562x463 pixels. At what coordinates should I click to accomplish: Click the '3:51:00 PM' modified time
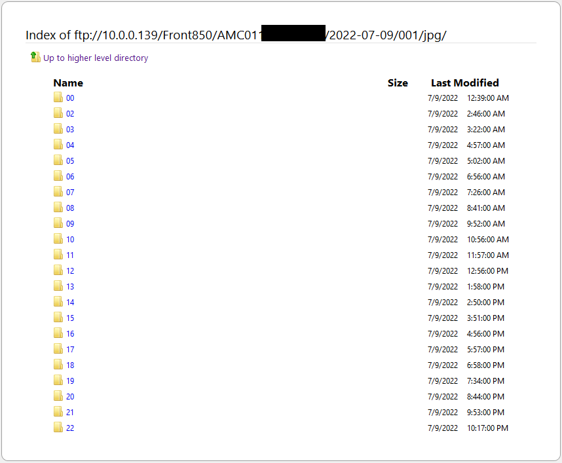coord(485,319)
